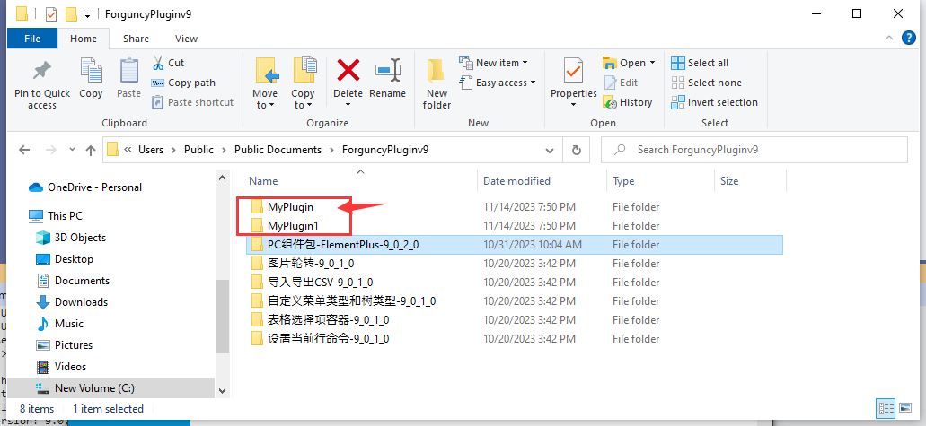Open Quick Access Toolbar customize arrow
The width and height of the screenshot is (926, 426).
tap(87, 14)
